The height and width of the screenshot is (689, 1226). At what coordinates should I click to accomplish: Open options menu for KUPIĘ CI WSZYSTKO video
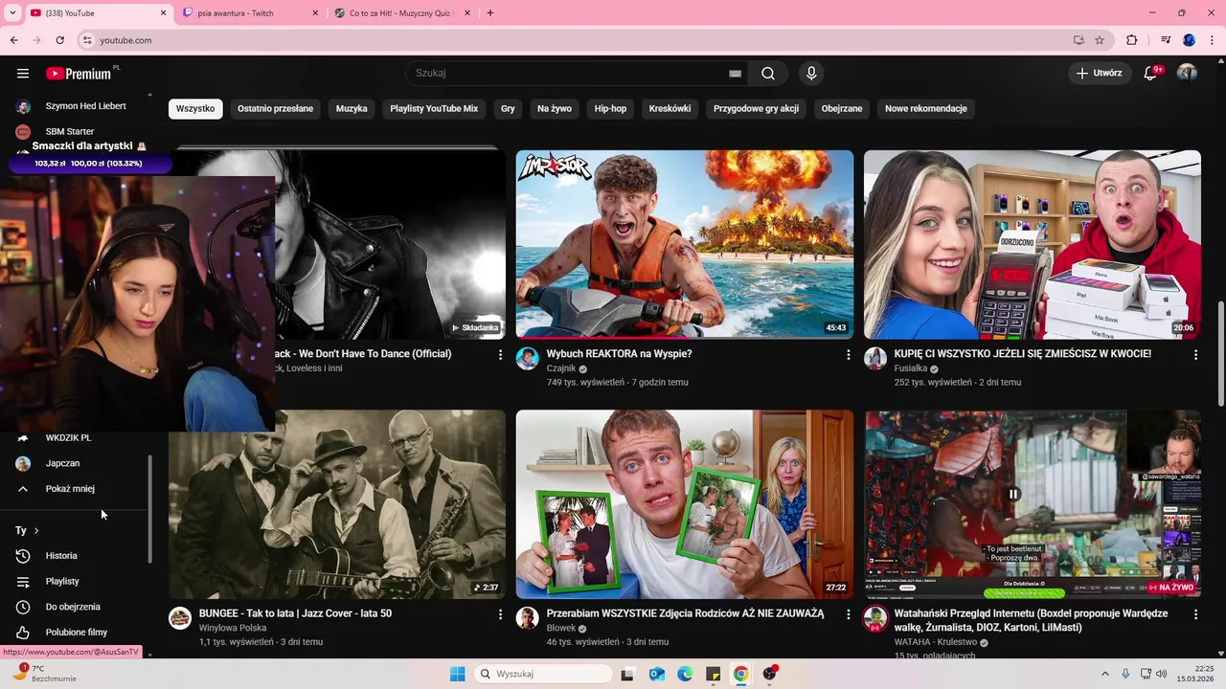1195,355
